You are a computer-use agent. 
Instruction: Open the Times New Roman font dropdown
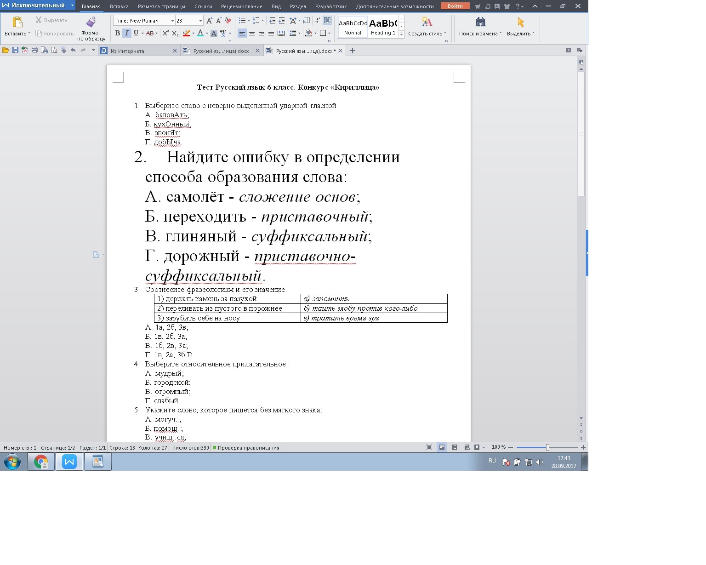(x=172, y=21)
